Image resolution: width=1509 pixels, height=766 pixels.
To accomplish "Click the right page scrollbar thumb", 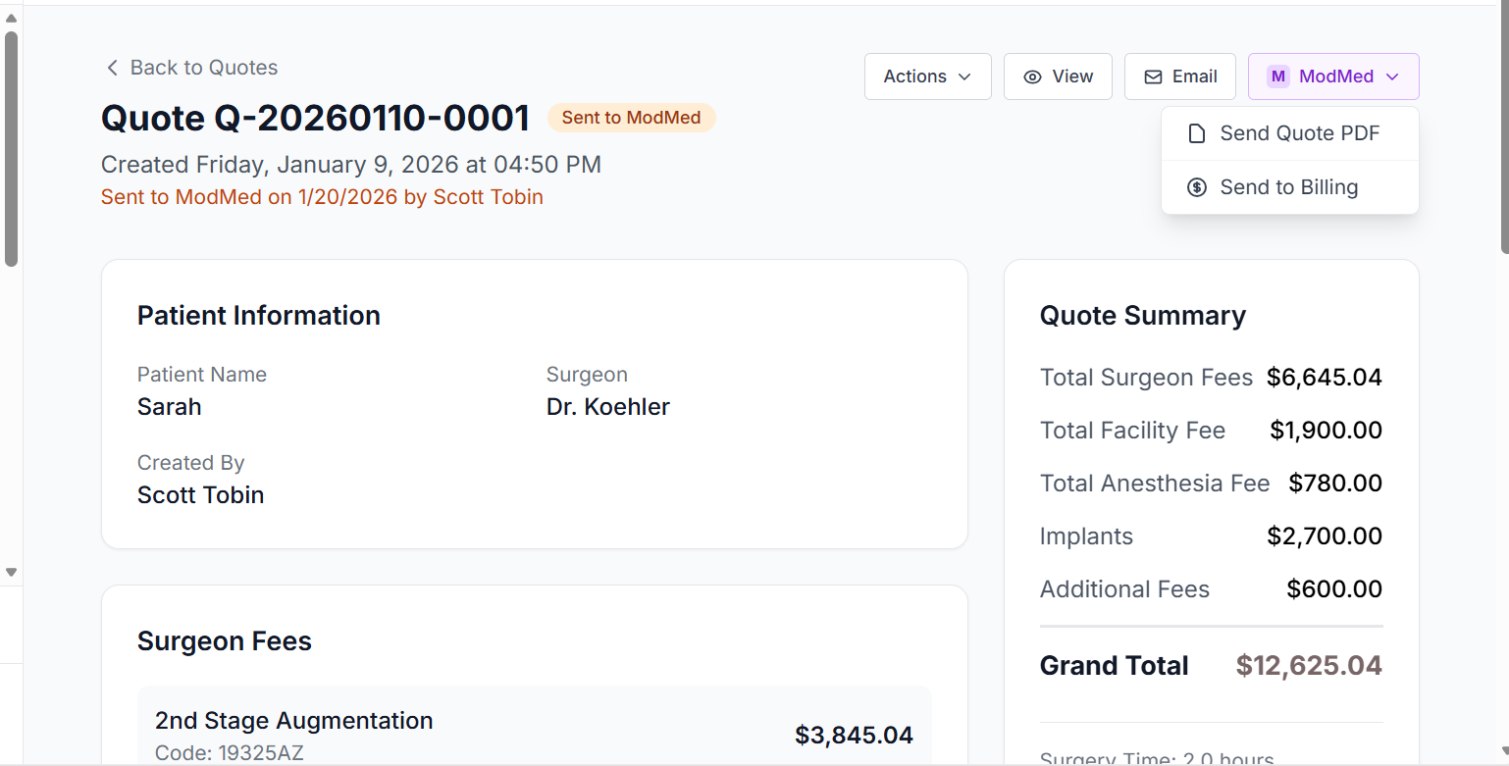I will pos(1504,128).
